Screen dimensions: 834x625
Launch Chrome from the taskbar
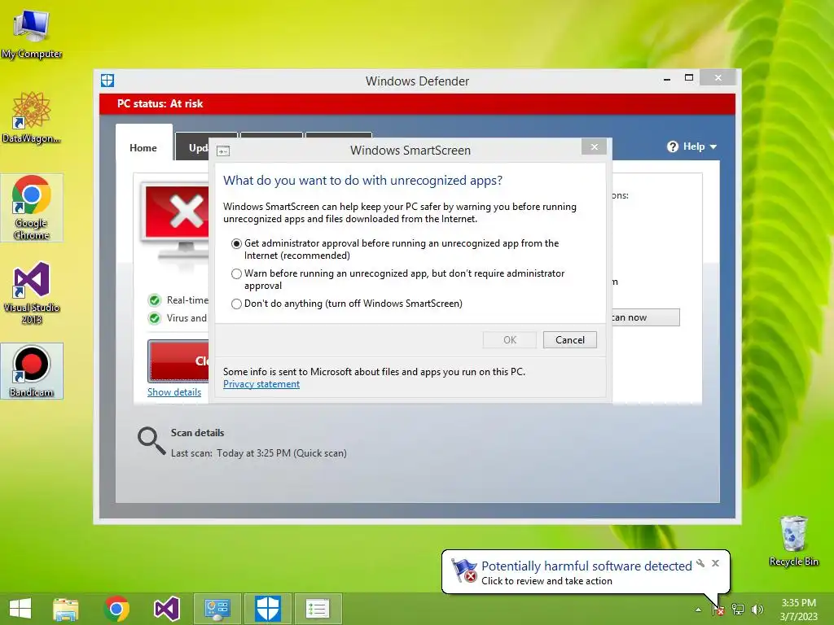[116, 609]
